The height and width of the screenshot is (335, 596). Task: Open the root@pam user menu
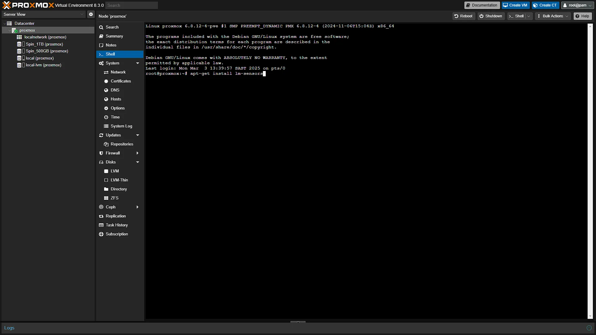coord(577,5)
